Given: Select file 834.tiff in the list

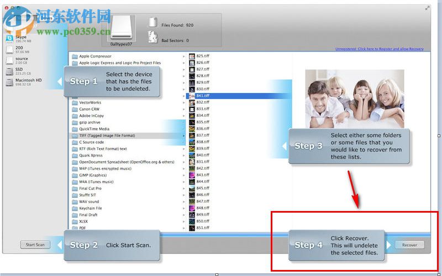Looking at the screenshot, I should [x=203, y=116].
